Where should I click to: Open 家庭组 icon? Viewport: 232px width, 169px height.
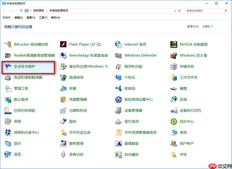(x=118, y=88)
